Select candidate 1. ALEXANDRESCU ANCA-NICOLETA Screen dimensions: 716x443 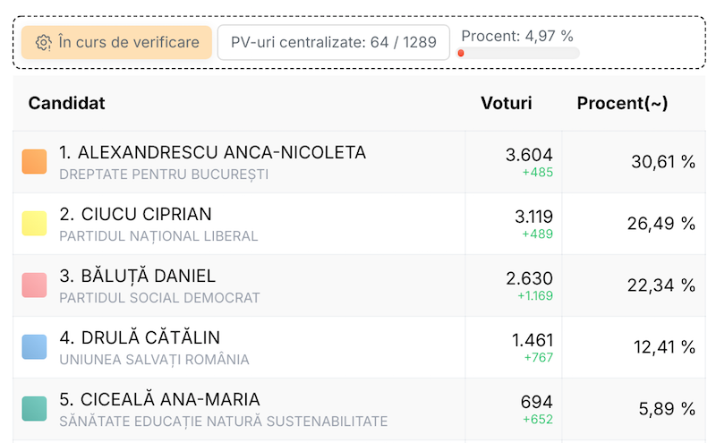[x=212, y=153]
